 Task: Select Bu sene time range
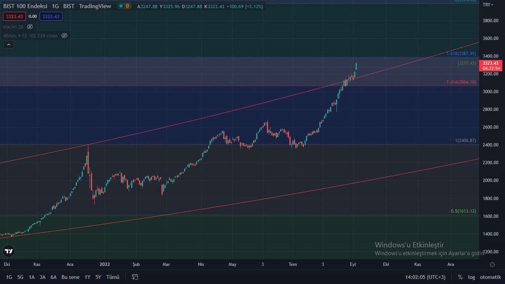pos(70,277)
